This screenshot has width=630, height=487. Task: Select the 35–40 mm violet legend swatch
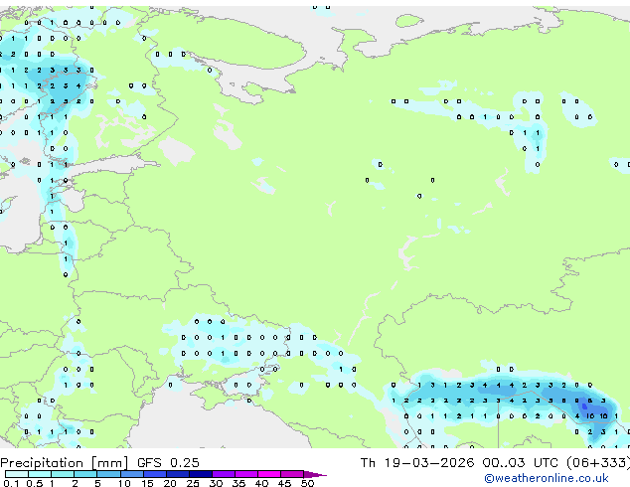[x=245, y=474]
